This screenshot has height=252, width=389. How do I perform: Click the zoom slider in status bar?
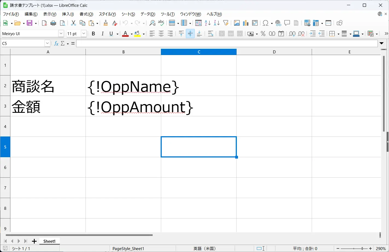point(354,249)
